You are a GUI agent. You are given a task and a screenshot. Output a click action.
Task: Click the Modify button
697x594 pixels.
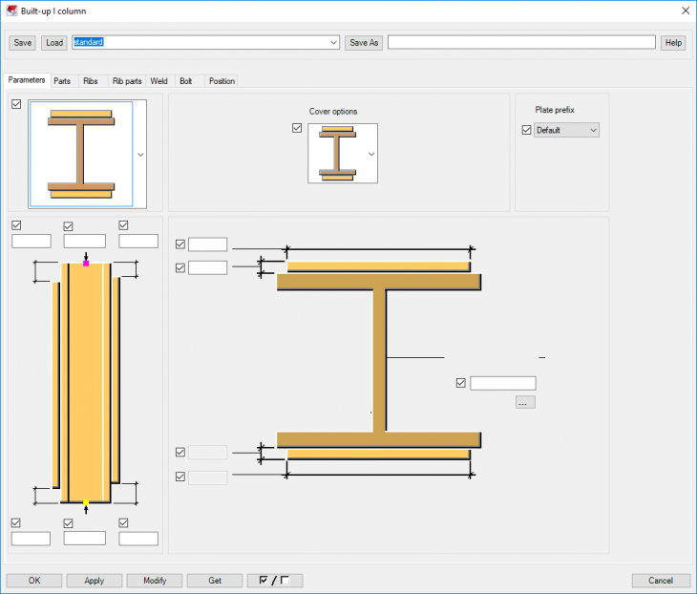point(155,581)
